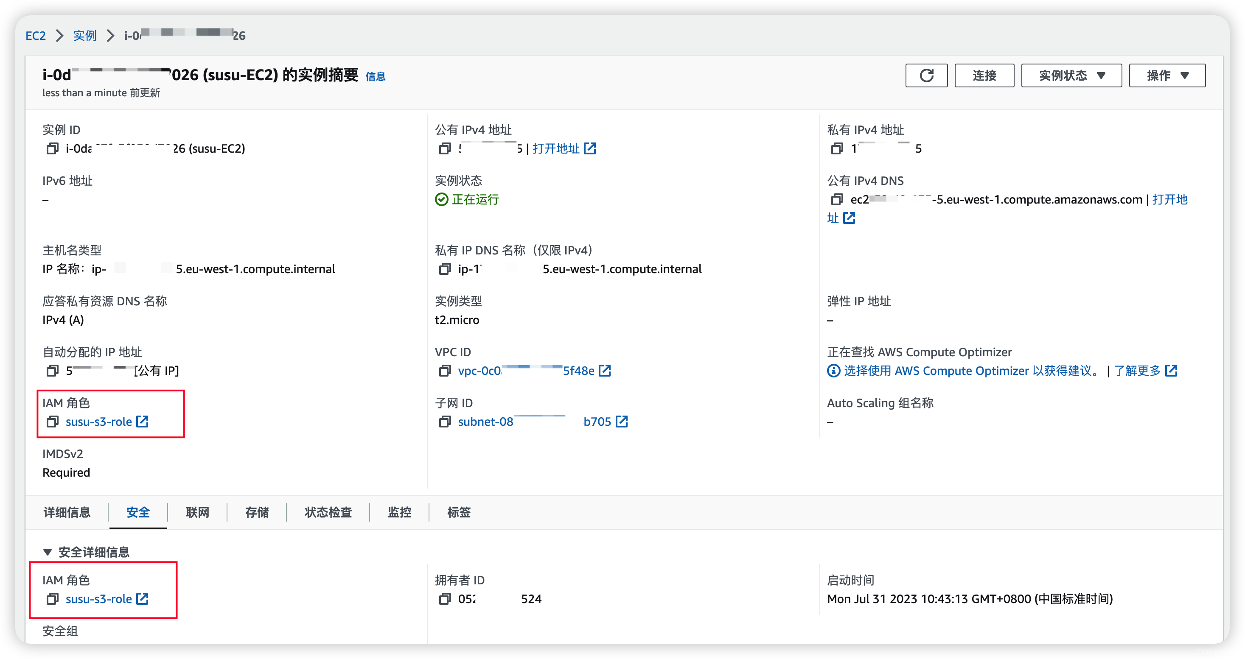The image size is (1245, 659).
Task: Open the 操作 dropdown menu
Action: (x=1166, y=75)
